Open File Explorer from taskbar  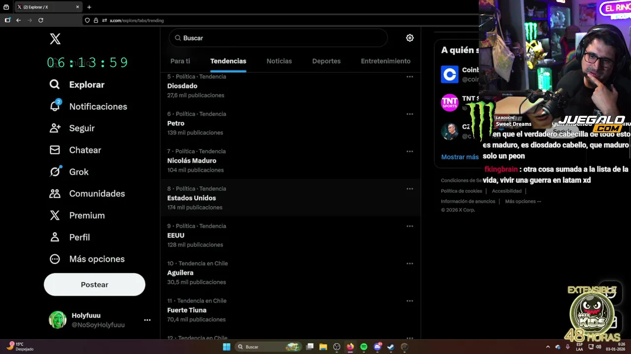point(323,347)
